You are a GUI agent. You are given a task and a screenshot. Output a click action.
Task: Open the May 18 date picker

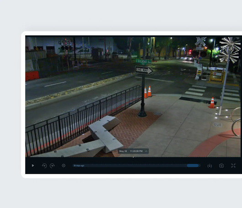pyautogui.click(x=123, y=151)
